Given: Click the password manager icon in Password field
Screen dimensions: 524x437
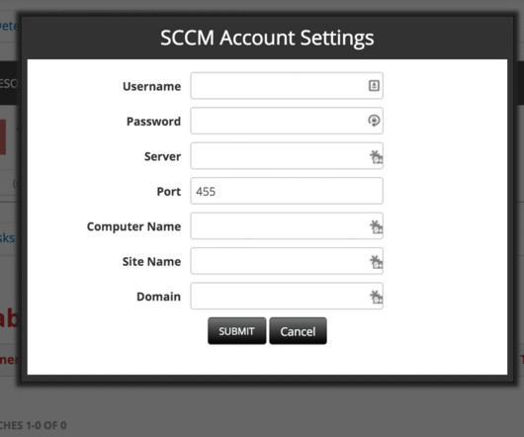Looking at the screenshot, I should click(x=374, y=121).
